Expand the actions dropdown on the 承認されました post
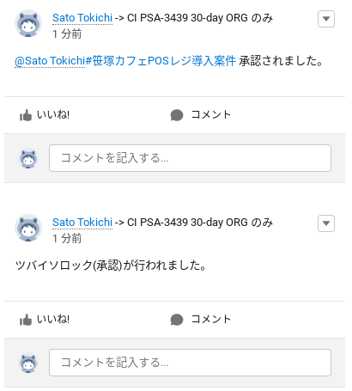Viewport: 352px width, 391px height. coord(326,19)
